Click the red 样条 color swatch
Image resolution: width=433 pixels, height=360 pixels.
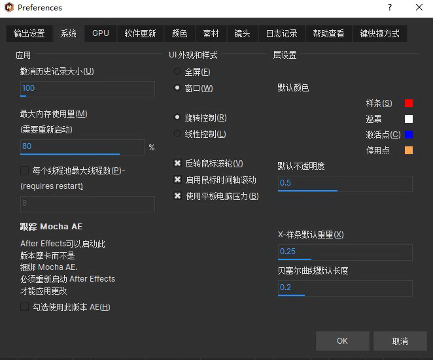(x=409, y=103)
